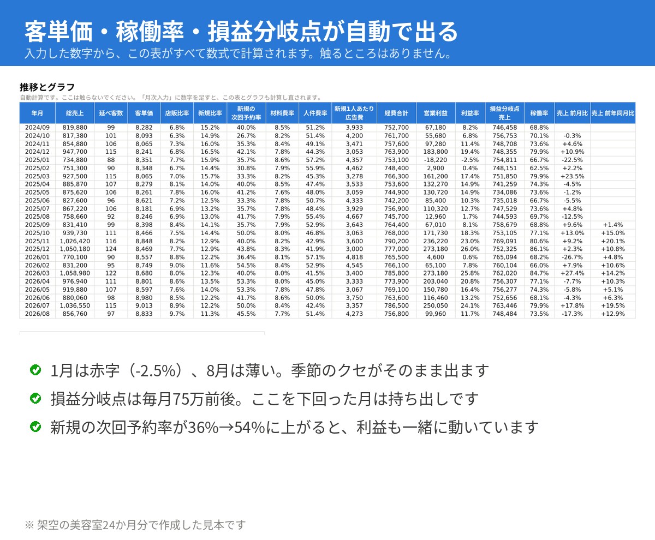Click the bullet text 損益分岐点は毎月75万前後
Screen dimensions: 655x540
(x=264, y=399)
